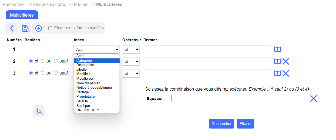
Task: Select 'ou' radio button on row 2
Action: click(x=43, y=61)
